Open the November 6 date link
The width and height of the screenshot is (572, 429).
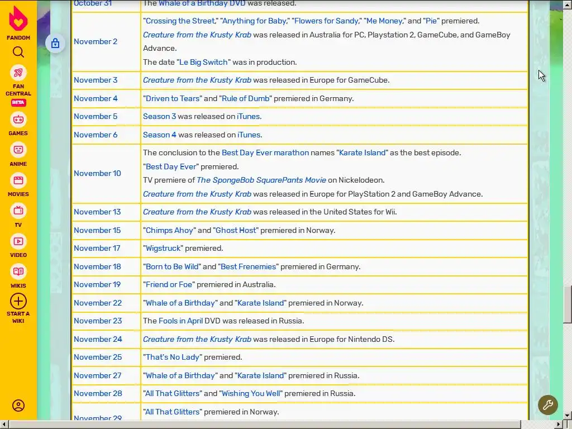(x=96, y=135)
